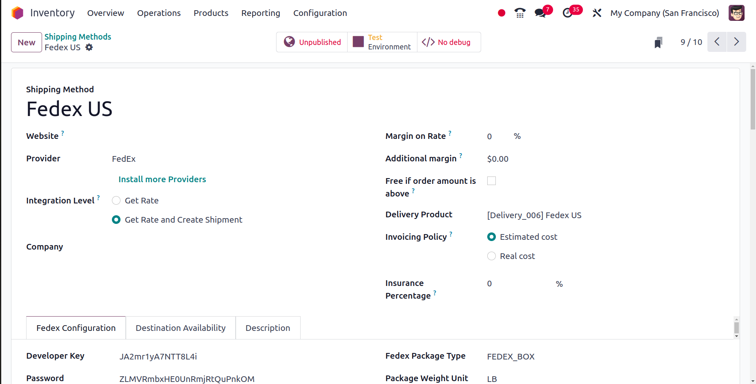The width and height of the screenshot is (756, 384).
Task: Click the Invoicing Policy help mark
Action: pos(451,234)
